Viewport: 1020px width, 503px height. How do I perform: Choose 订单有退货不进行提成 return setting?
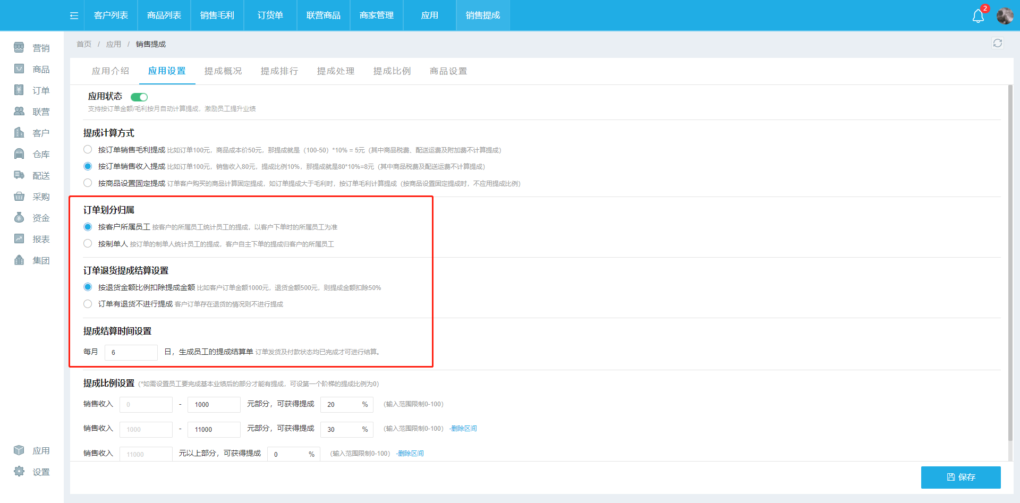[x=88, y=304]
